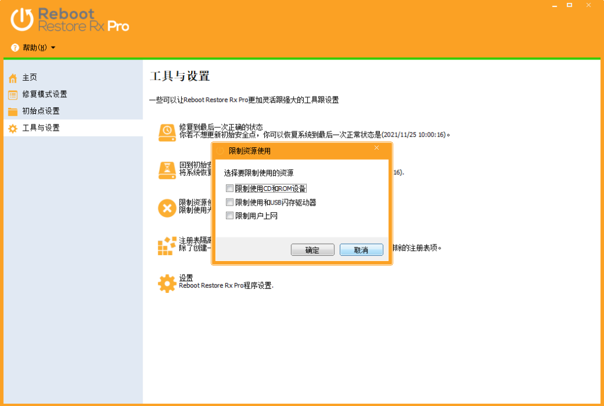Enable the 限制用户上网 restriction

pos(229,216)
